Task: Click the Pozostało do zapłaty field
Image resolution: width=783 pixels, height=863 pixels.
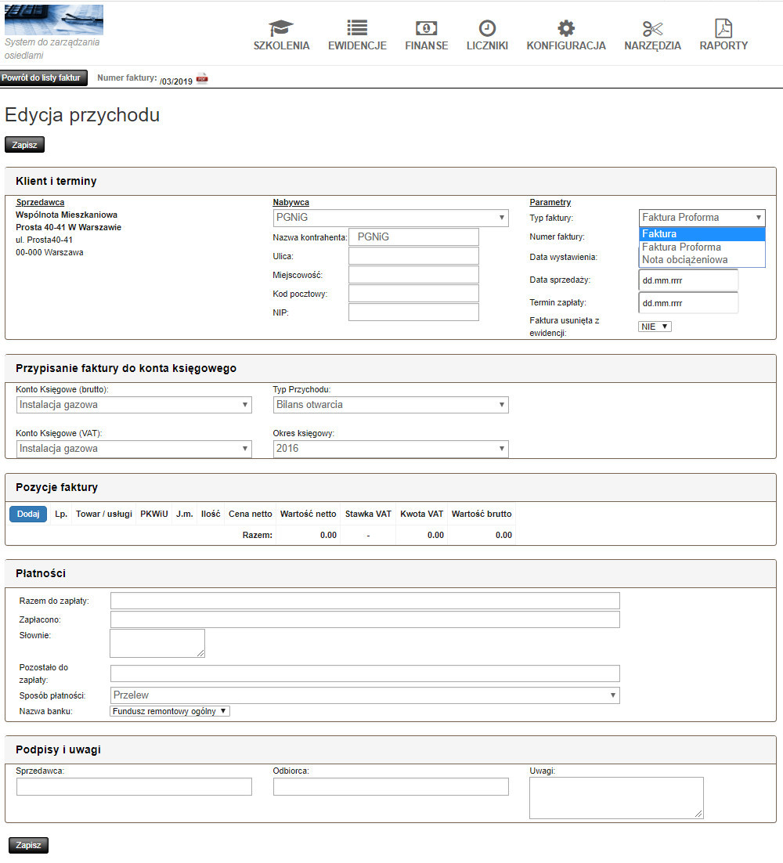Action: tap(365, 673)
